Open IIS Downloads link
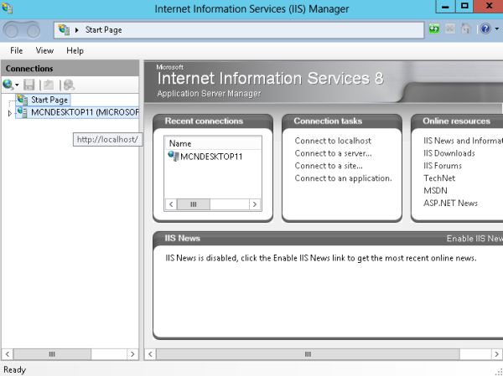The width and height of the screenshot is (503, 376). tap(449, 153)
